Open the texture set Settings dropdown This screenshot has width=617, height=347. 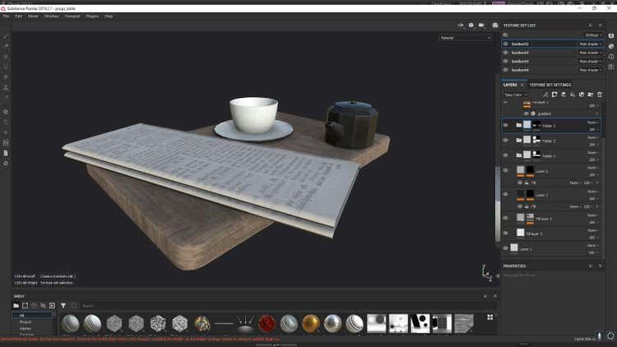[593, 35]
